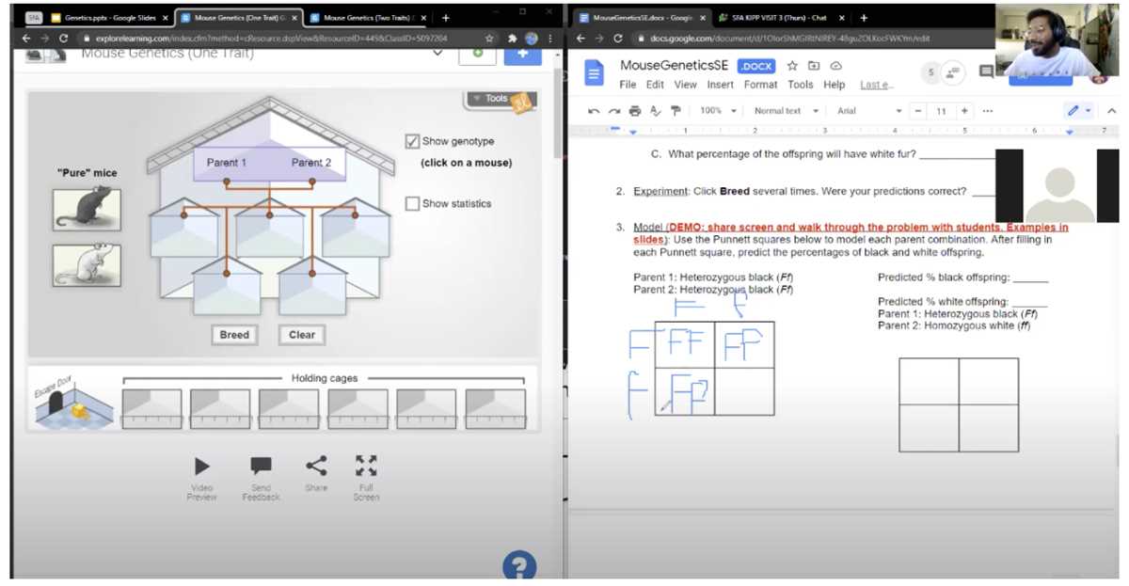Uncheck Show genotype checkbox

[x=412, y=141]
